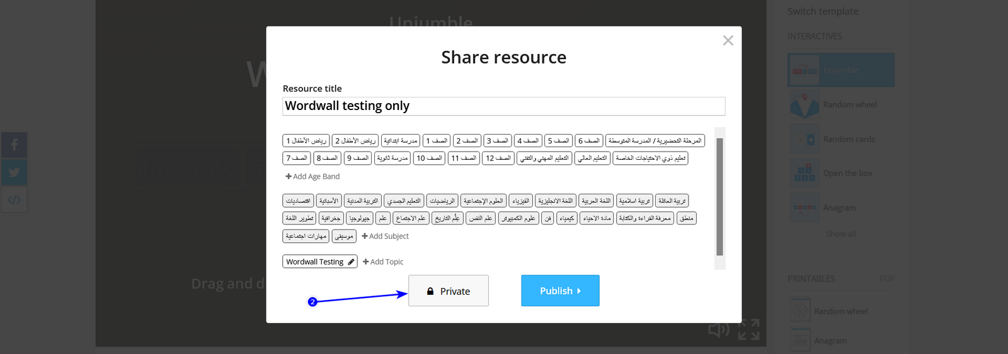Switch to Anagram interactive template

point(841,207)
